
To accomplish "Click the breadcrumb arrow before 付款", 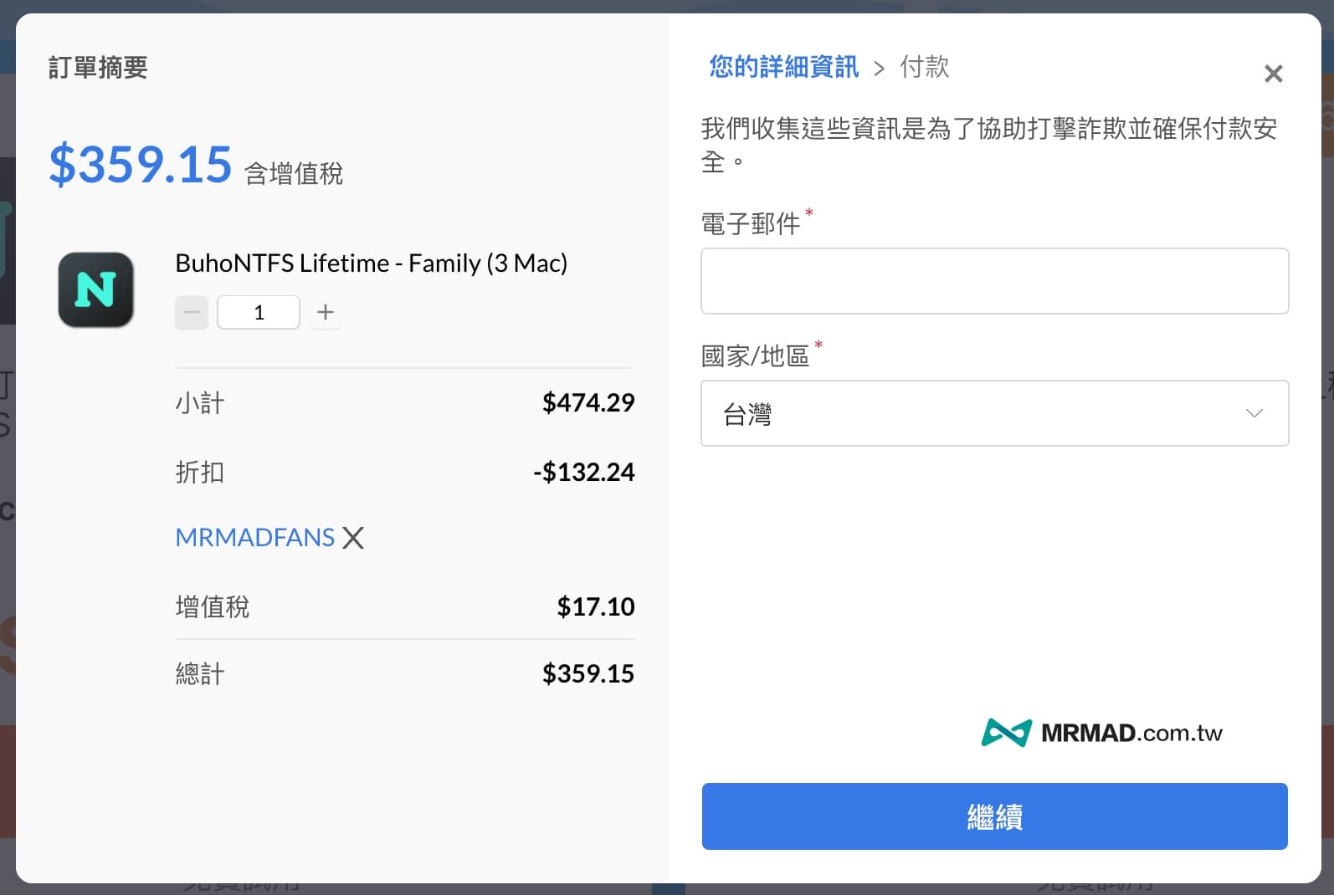I will click(x=879, y=69).
